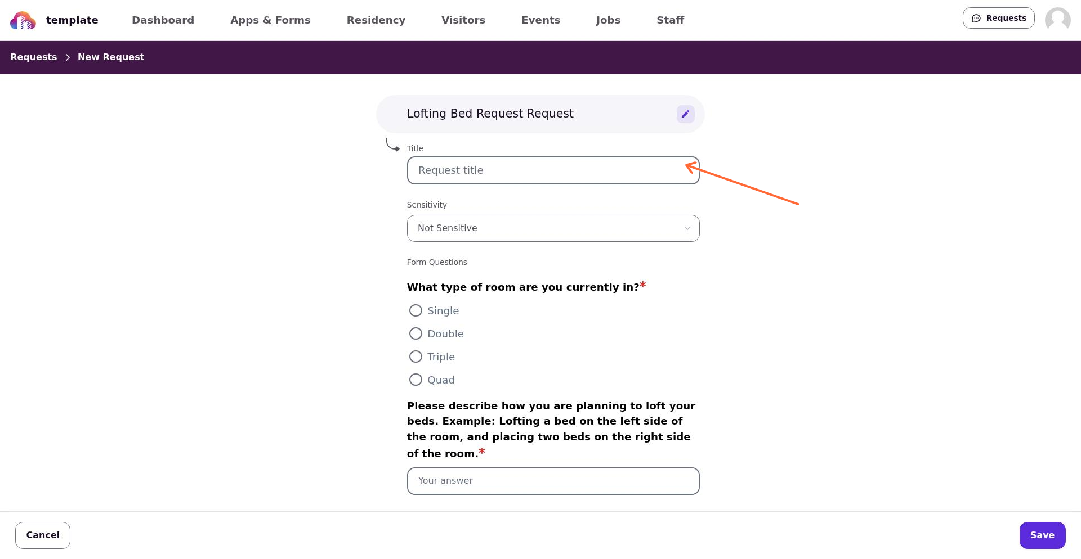Save the new request
This screenshot has width=1081, height=559.
tap(1042, 535)
